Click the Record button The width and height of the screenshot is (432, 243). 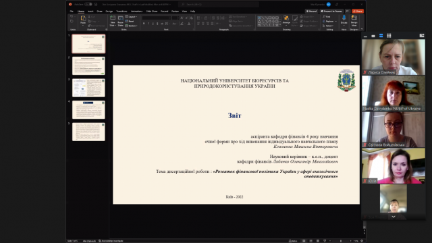click(311, 11)
